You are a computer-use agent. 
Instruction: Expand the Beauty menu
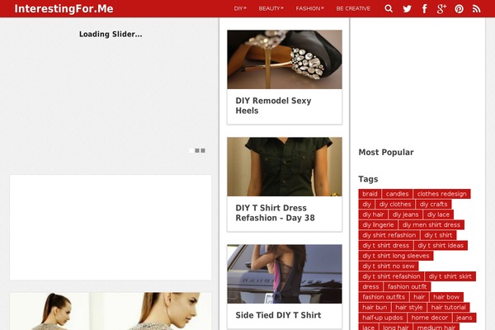click(x=271, y=8)
